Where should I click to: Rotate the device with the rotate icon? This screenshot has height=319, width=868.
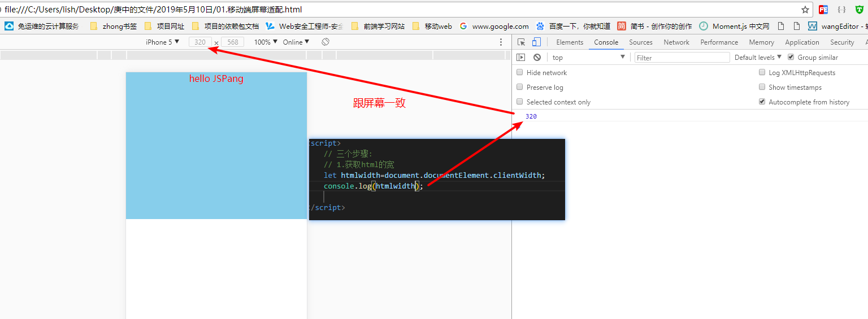pos(325,42)
